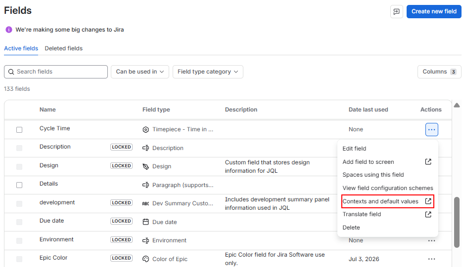463x267 pixels.
Task: Click the Design pen field type icon
Action: [145, 166]
